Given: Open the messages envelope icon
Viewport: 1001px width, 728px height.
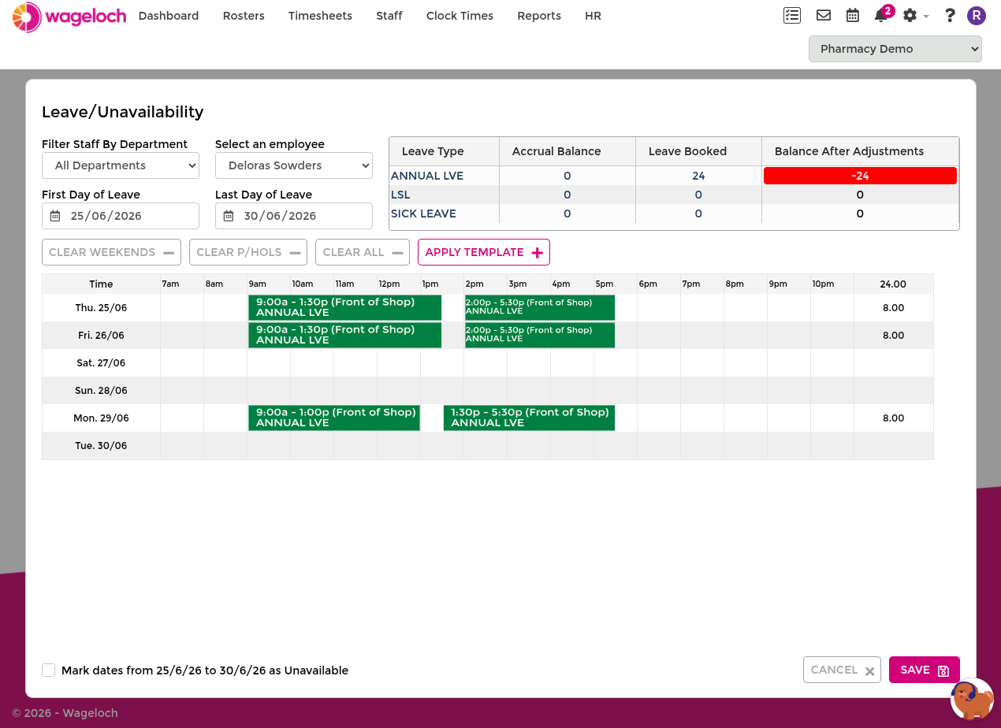Looking at the screenshot, I should point(824,15).
